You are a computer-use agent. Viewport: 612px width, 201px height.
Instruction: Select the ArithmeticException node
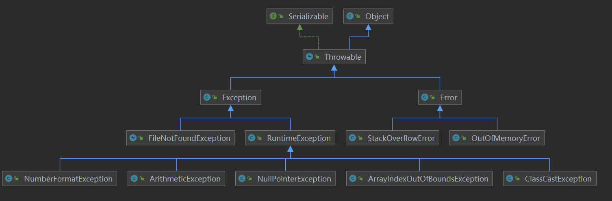coord(185,179)
